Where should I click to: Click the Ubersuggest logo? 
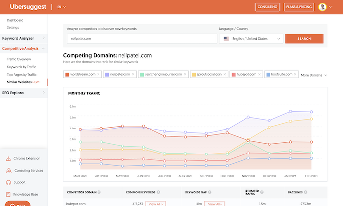tap(28, 7)
